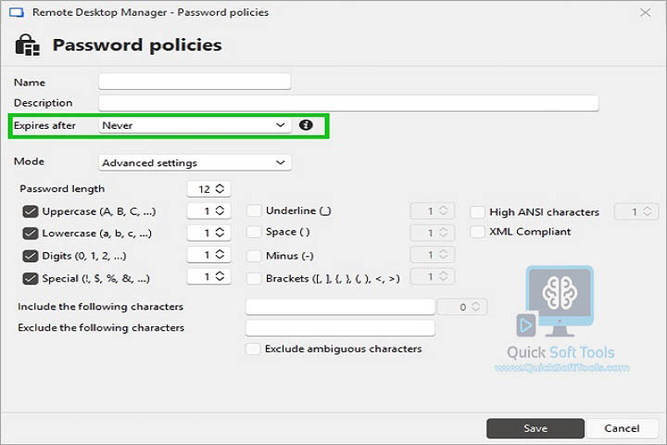
Task: Check Exclude ambiguous characters
Action: pos(253,349)
